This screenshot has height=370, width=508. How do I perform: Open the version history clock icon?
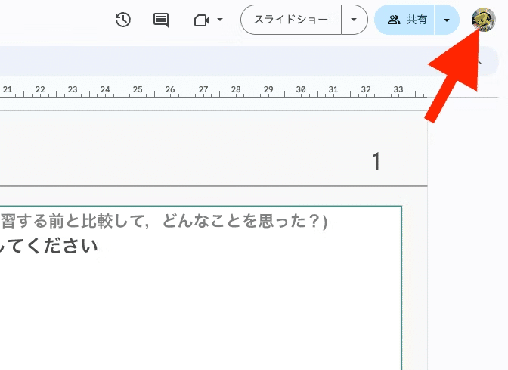click(x=122, y=20)
